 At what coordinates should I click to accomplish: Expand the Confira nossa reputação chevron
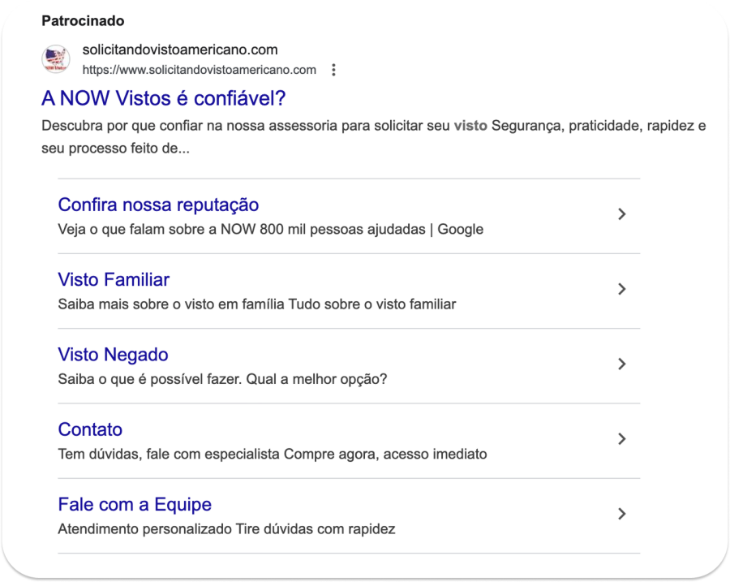point(622,214)
